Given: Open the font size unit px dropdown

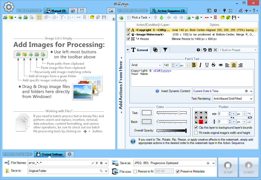Looking at the screenshot, I should [x=187, y=65].
